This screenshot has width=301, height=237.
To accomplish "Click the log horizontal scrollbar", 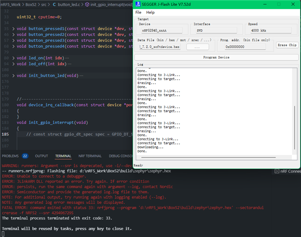I will pos(208,157).
